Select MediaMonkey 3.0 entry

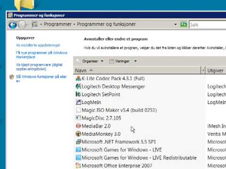[x=101, y=134]
